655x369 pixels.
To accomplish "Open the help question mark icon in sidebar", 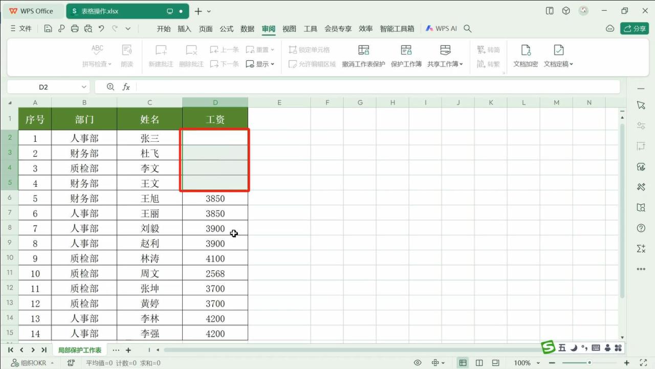I will point(641,228).
